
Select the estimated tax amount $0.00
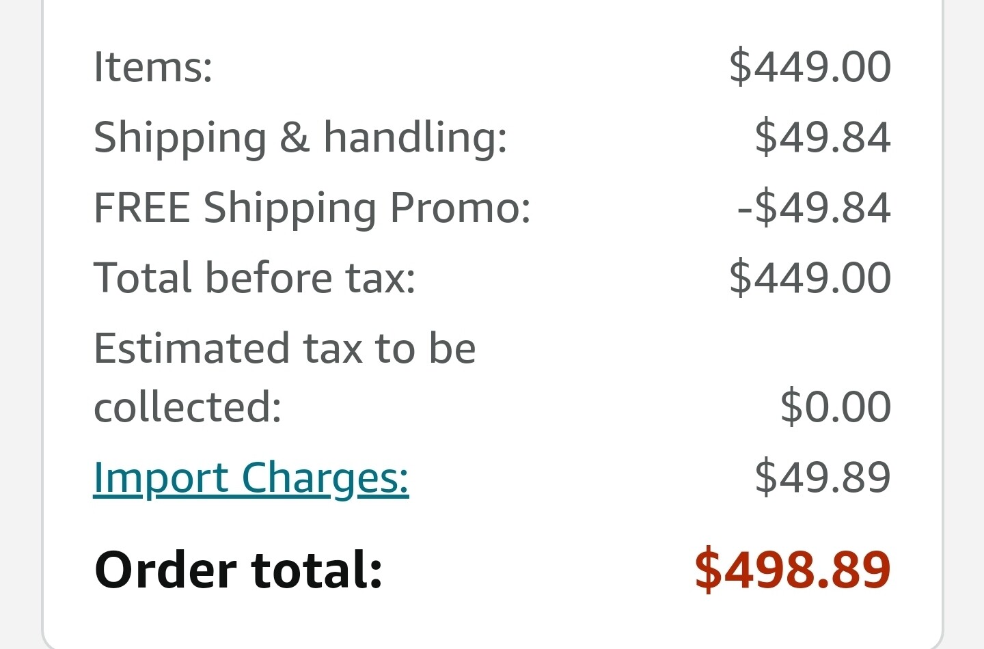click(836, 407)
